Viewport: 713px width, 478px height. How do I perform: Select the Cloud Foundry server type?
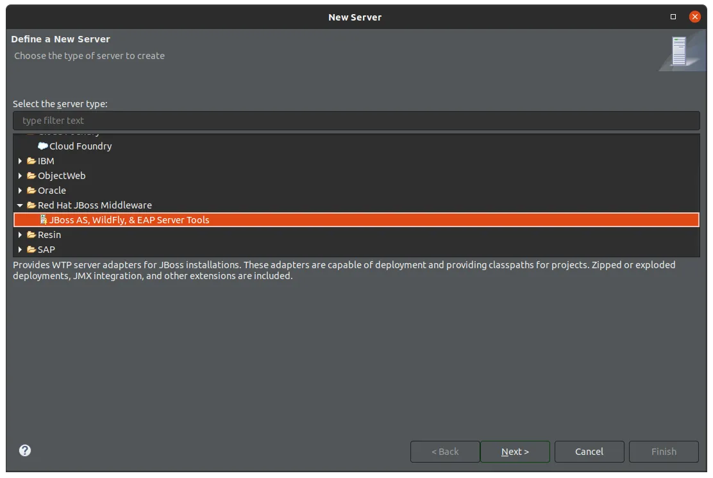81,146
